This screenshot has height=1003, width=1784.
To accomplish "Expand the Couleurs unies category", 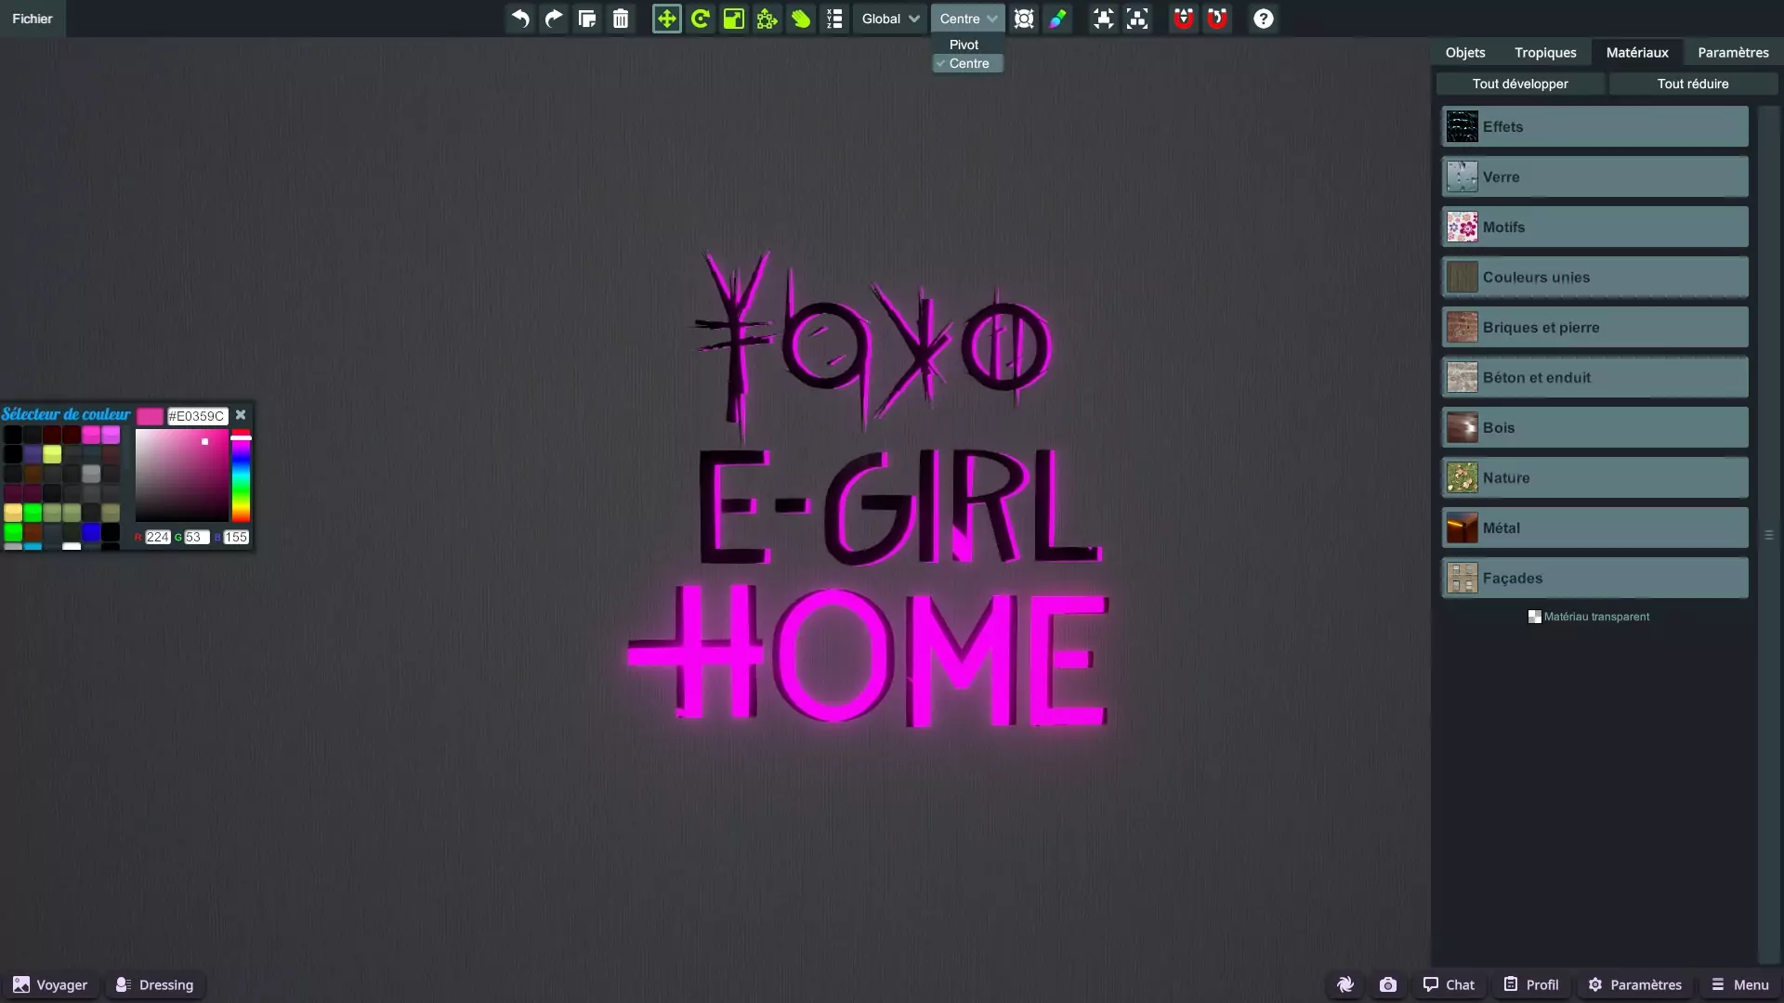I will 1594,277.
